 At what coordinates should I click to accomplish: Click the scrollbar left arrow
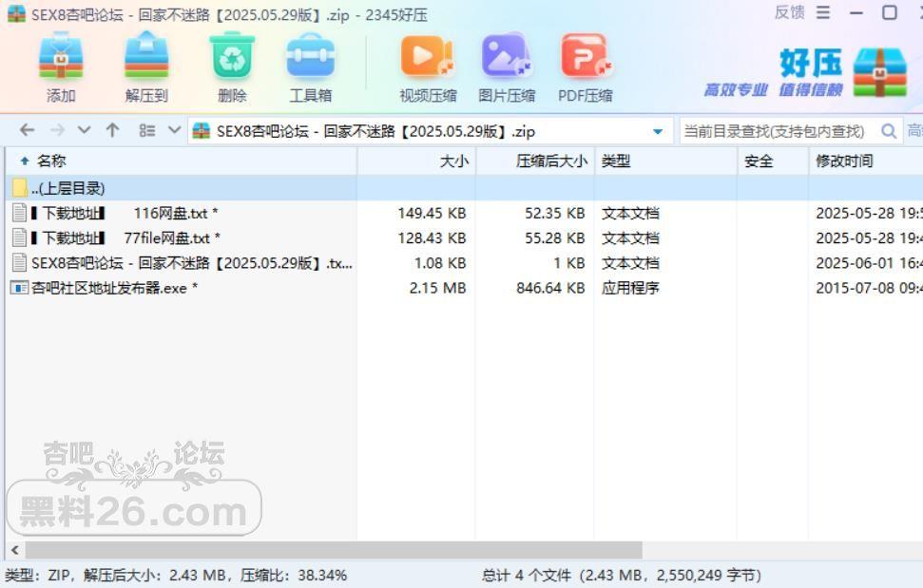point(14,550)
